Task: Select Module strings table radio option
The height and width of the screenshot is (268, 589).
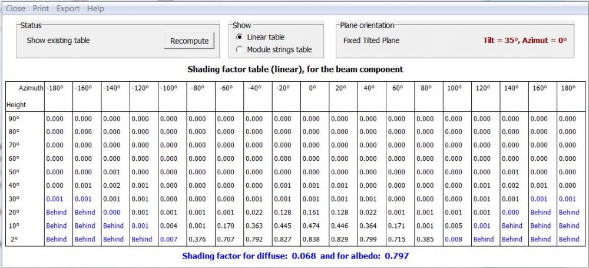Action: [x=239, y=49]
